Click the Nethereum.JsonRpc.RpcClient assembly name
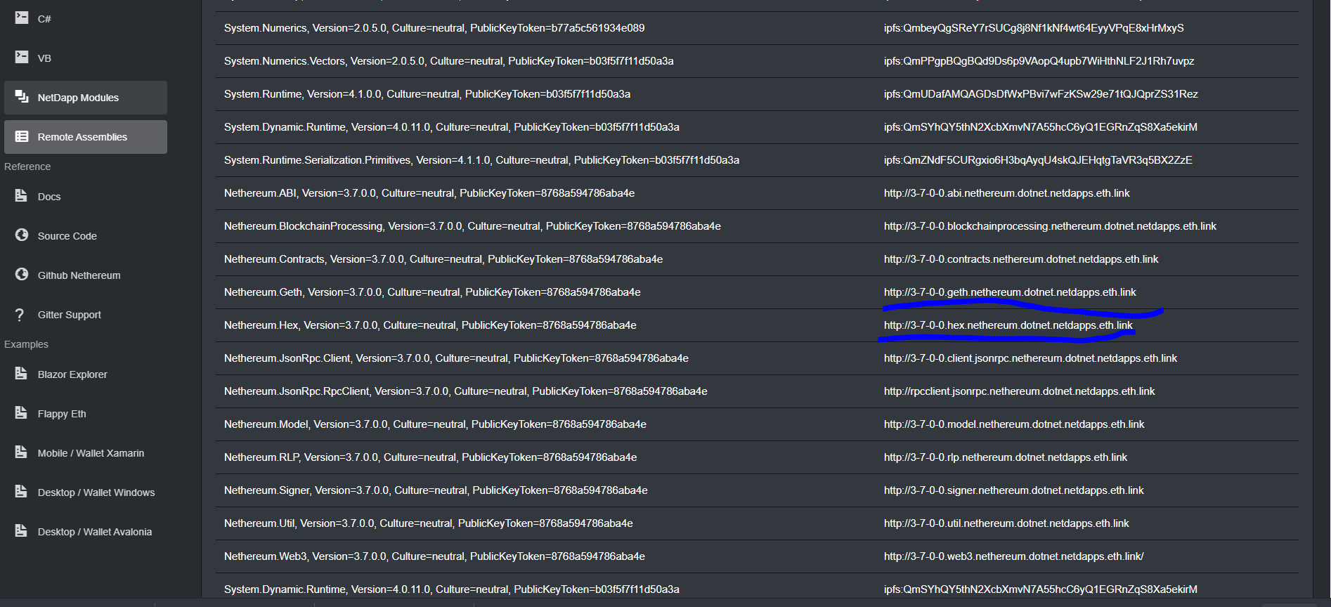Viewport: 1331px width, 607px height. coord(466,391)
